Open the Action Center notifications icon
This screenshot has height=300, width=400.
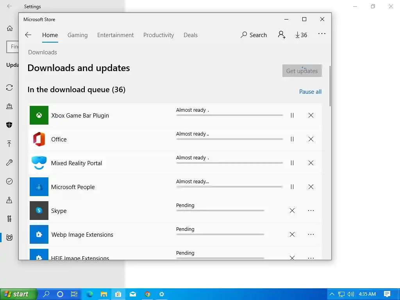(387, 294)
